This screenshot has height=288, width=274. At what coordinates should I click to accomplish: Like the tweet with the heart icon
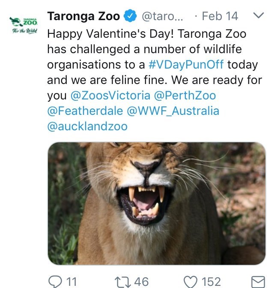click(x=190, y=281)
